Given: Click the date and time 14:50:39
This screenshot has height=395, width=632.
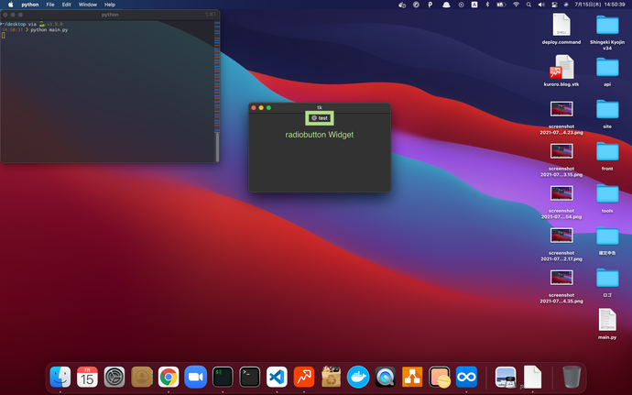Looking at the screenshot, I should click(x=600, y=5).
